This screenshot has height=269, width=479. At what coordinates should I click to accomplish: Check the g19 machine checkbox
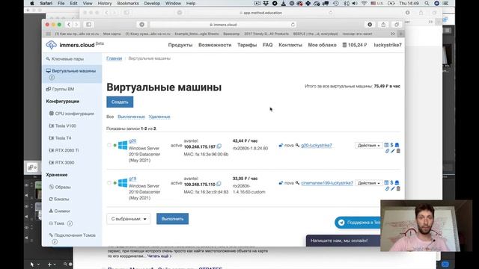pyautogui.click(x=109, y=183)
